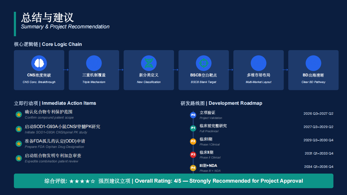The width and height of the screenshot is (347, 195).
Task: Click the Phase II Clinical label
Action: pos(210,158)
